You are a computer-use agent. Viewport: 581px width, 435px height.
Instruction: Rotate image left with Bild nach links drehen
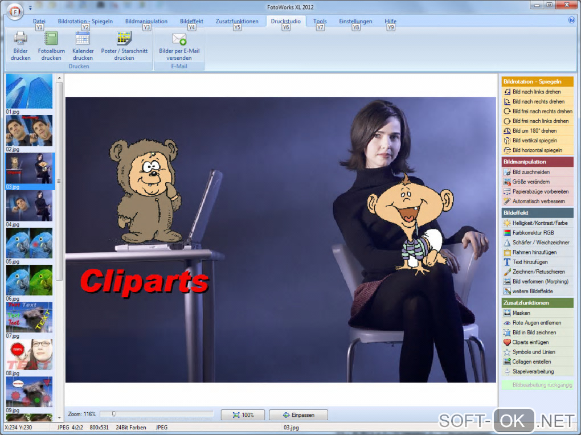(537, 92)
